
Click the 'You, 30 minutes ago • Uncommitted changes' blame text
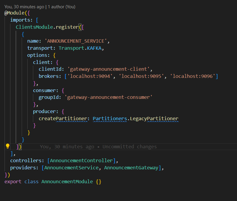(98, 147)
